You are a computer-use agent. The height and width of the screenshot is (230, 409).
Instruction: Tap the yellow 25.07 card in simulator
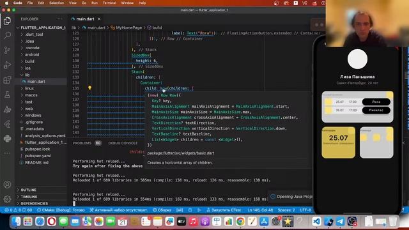point(338,142)
